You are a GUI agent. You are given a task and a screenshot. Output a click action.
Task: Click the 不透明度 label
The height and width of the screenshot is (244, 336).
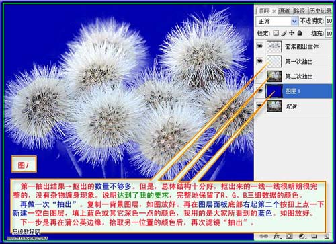tap(312, 21)
